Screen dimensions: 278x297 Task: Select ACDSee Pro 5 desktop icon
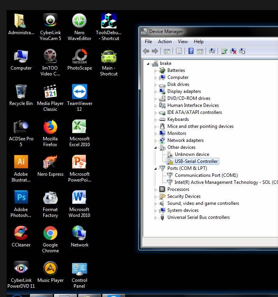tap(21, 133)
